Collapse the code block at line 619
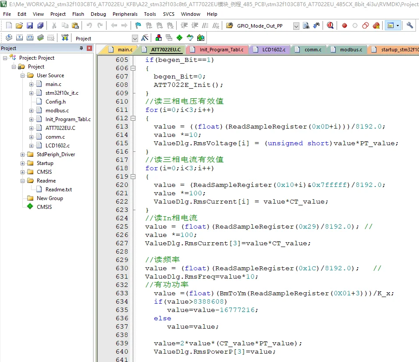 [x=133, y=177]
